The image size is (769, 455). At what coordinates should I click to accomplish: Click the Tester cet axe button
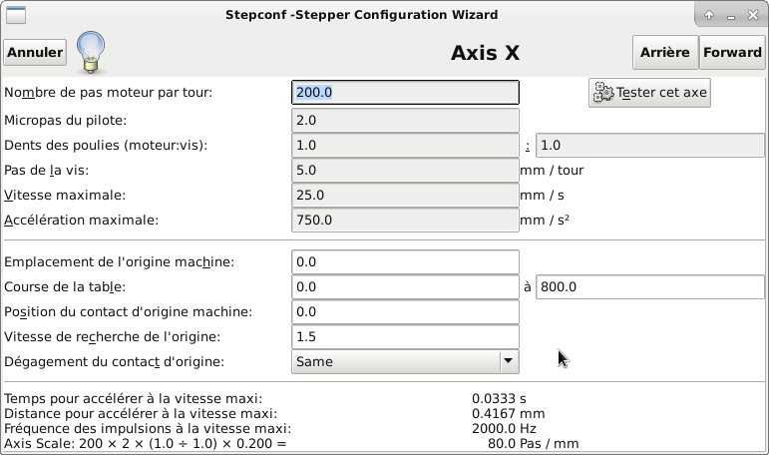pos(649,92)
